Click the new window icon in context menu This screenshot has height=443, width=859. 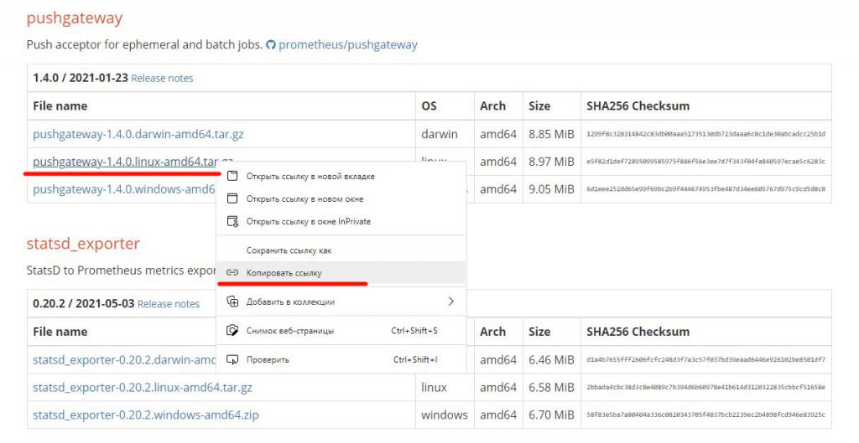point(232,199)
